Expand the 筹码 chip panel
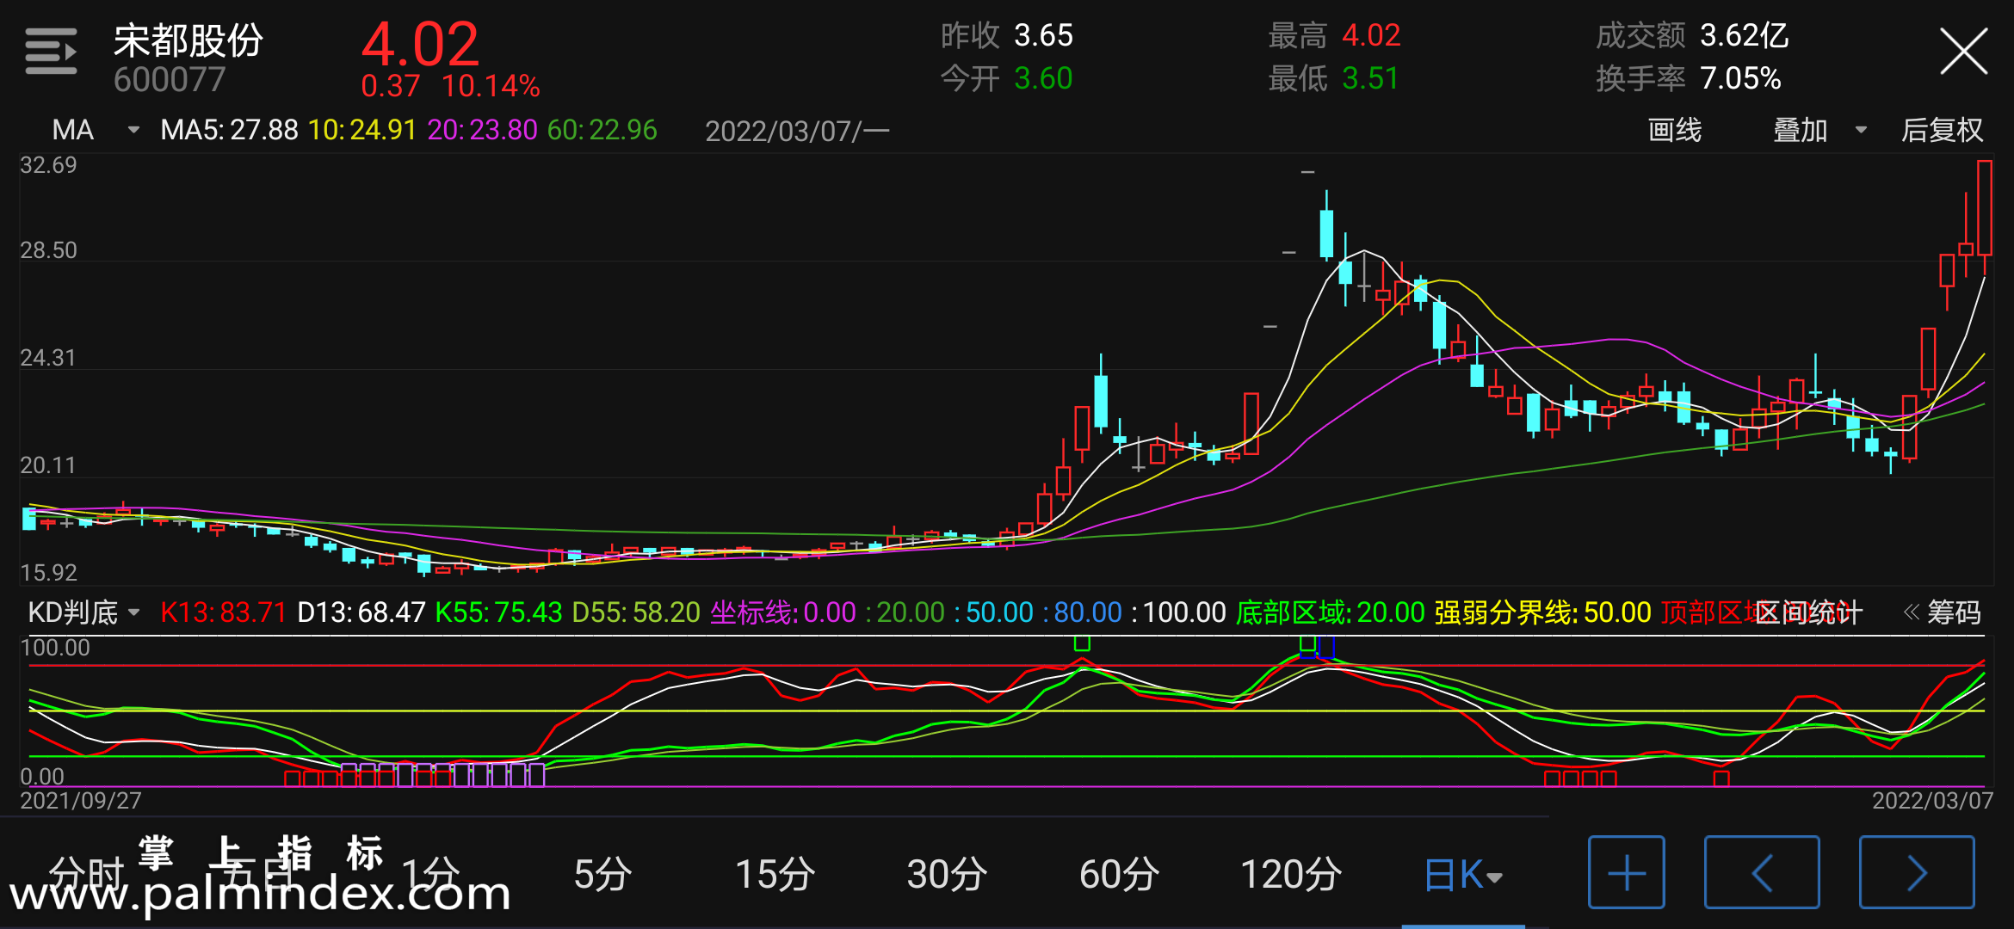 pyautogui.click(x=1942, y=612)
